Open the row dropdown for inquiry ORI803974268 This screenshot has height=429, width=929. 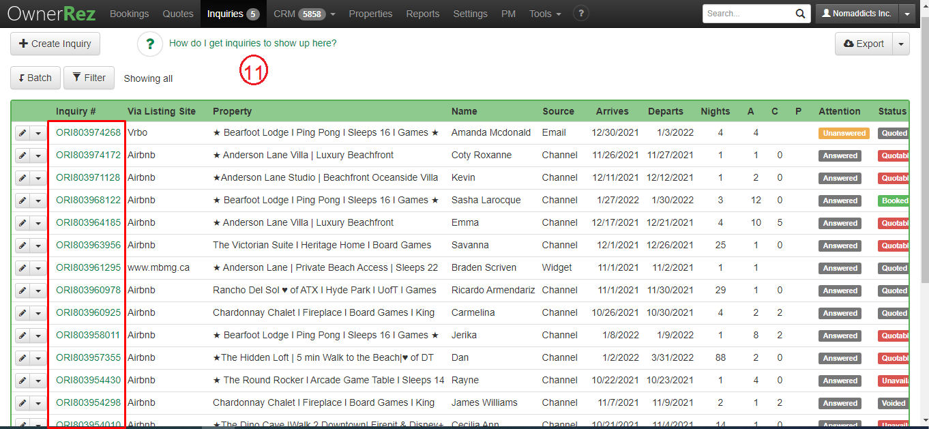pyautogui.click(x=38, y=133)
